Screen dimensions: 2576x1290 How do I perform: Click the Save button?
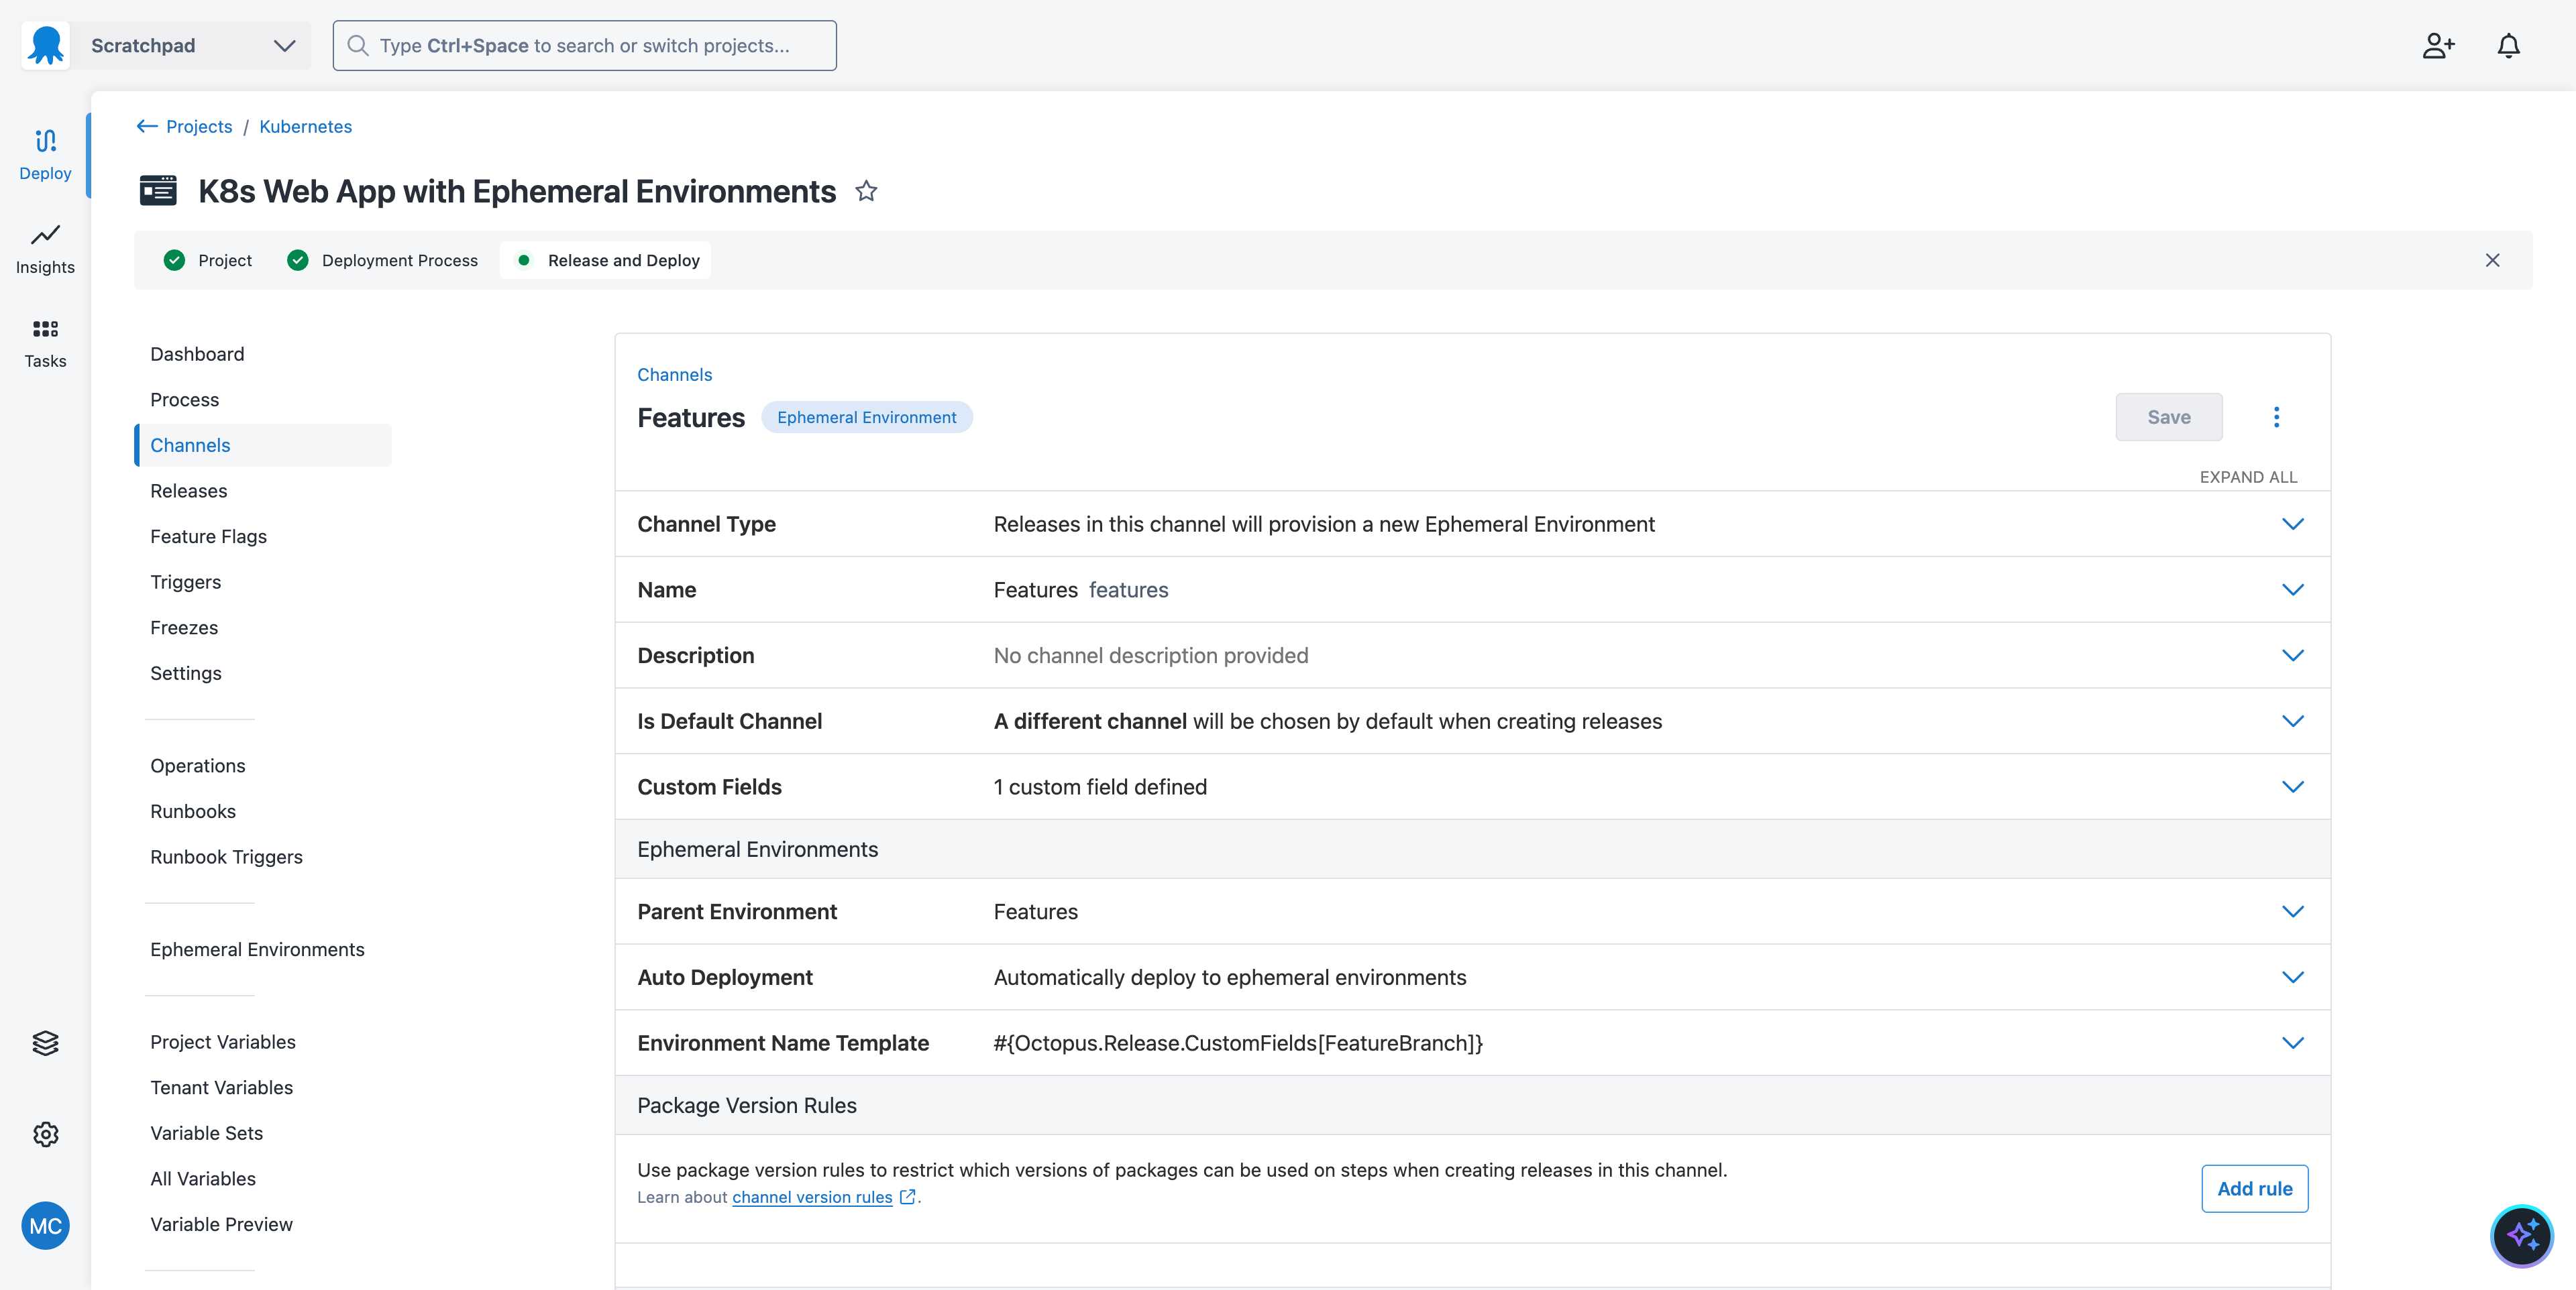2168,418
